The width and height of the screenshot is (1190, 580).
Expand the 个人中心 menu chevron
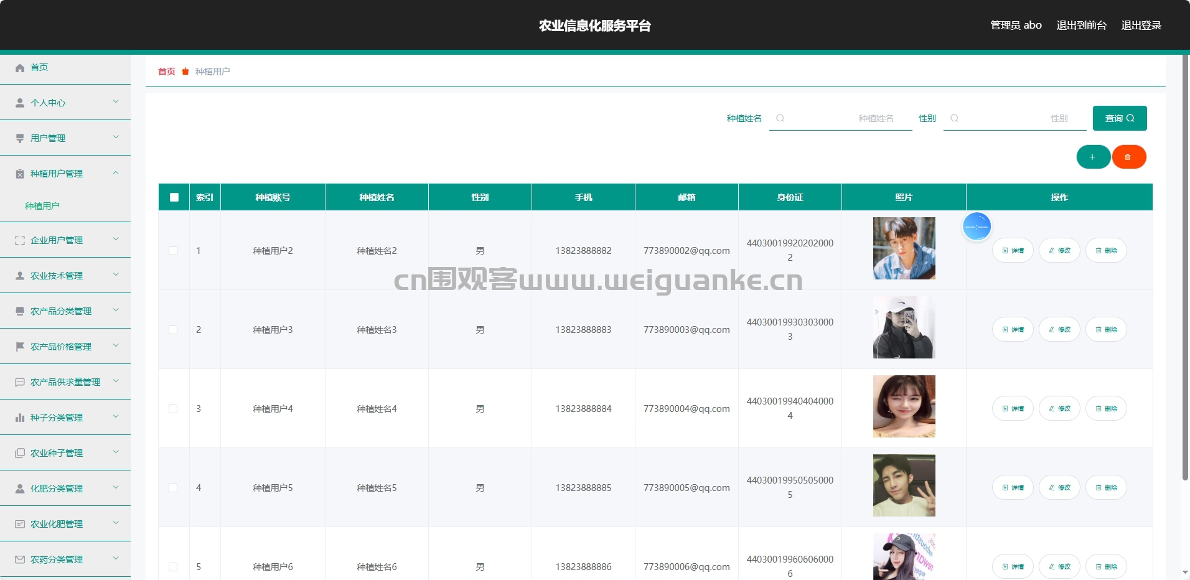[x=116, y=101]
